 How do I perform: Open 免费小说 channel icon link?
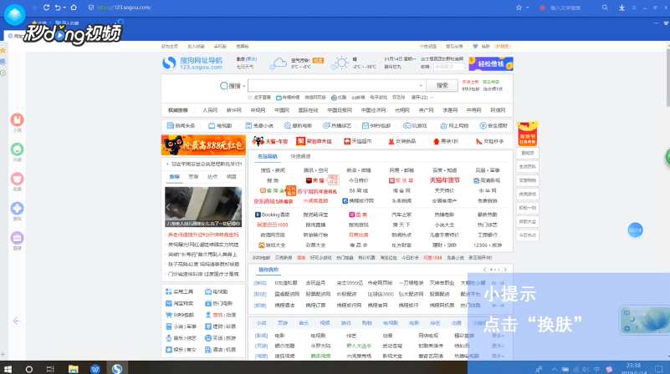pos(259,126)
